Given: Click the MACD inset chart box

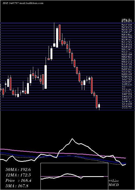Looking at the screenshot, I should 74,176.
